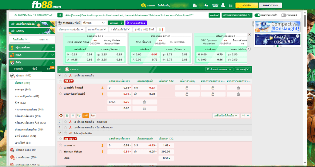Open the Galaxy version link

32,31
